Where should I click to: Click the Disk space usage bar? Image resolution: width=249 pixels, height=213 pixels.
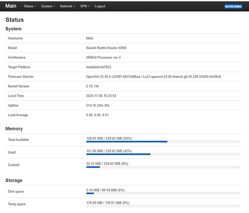[163, 193]
